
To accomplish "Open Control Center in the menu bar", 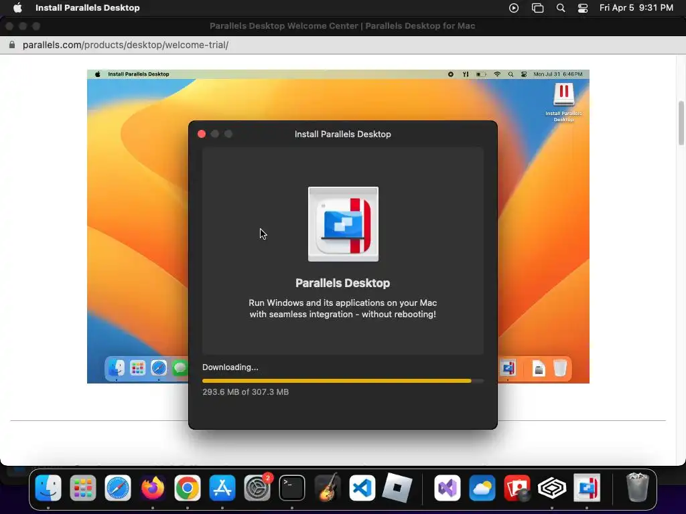I will [x=583, y=8].
